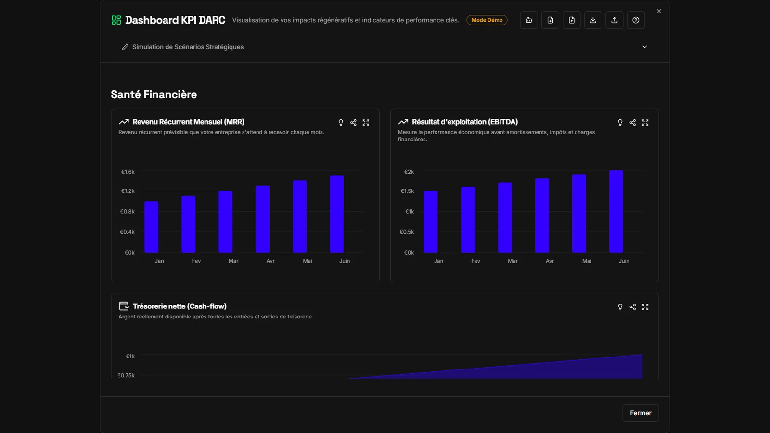This screenshot has width=770, height=433.
Task: Click the Résultat d'exploitation (EBITDA) title
Action: (465, 122)
